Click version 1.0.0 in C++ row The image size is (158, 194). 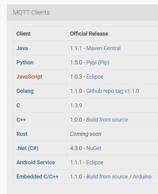click(76, 120)
